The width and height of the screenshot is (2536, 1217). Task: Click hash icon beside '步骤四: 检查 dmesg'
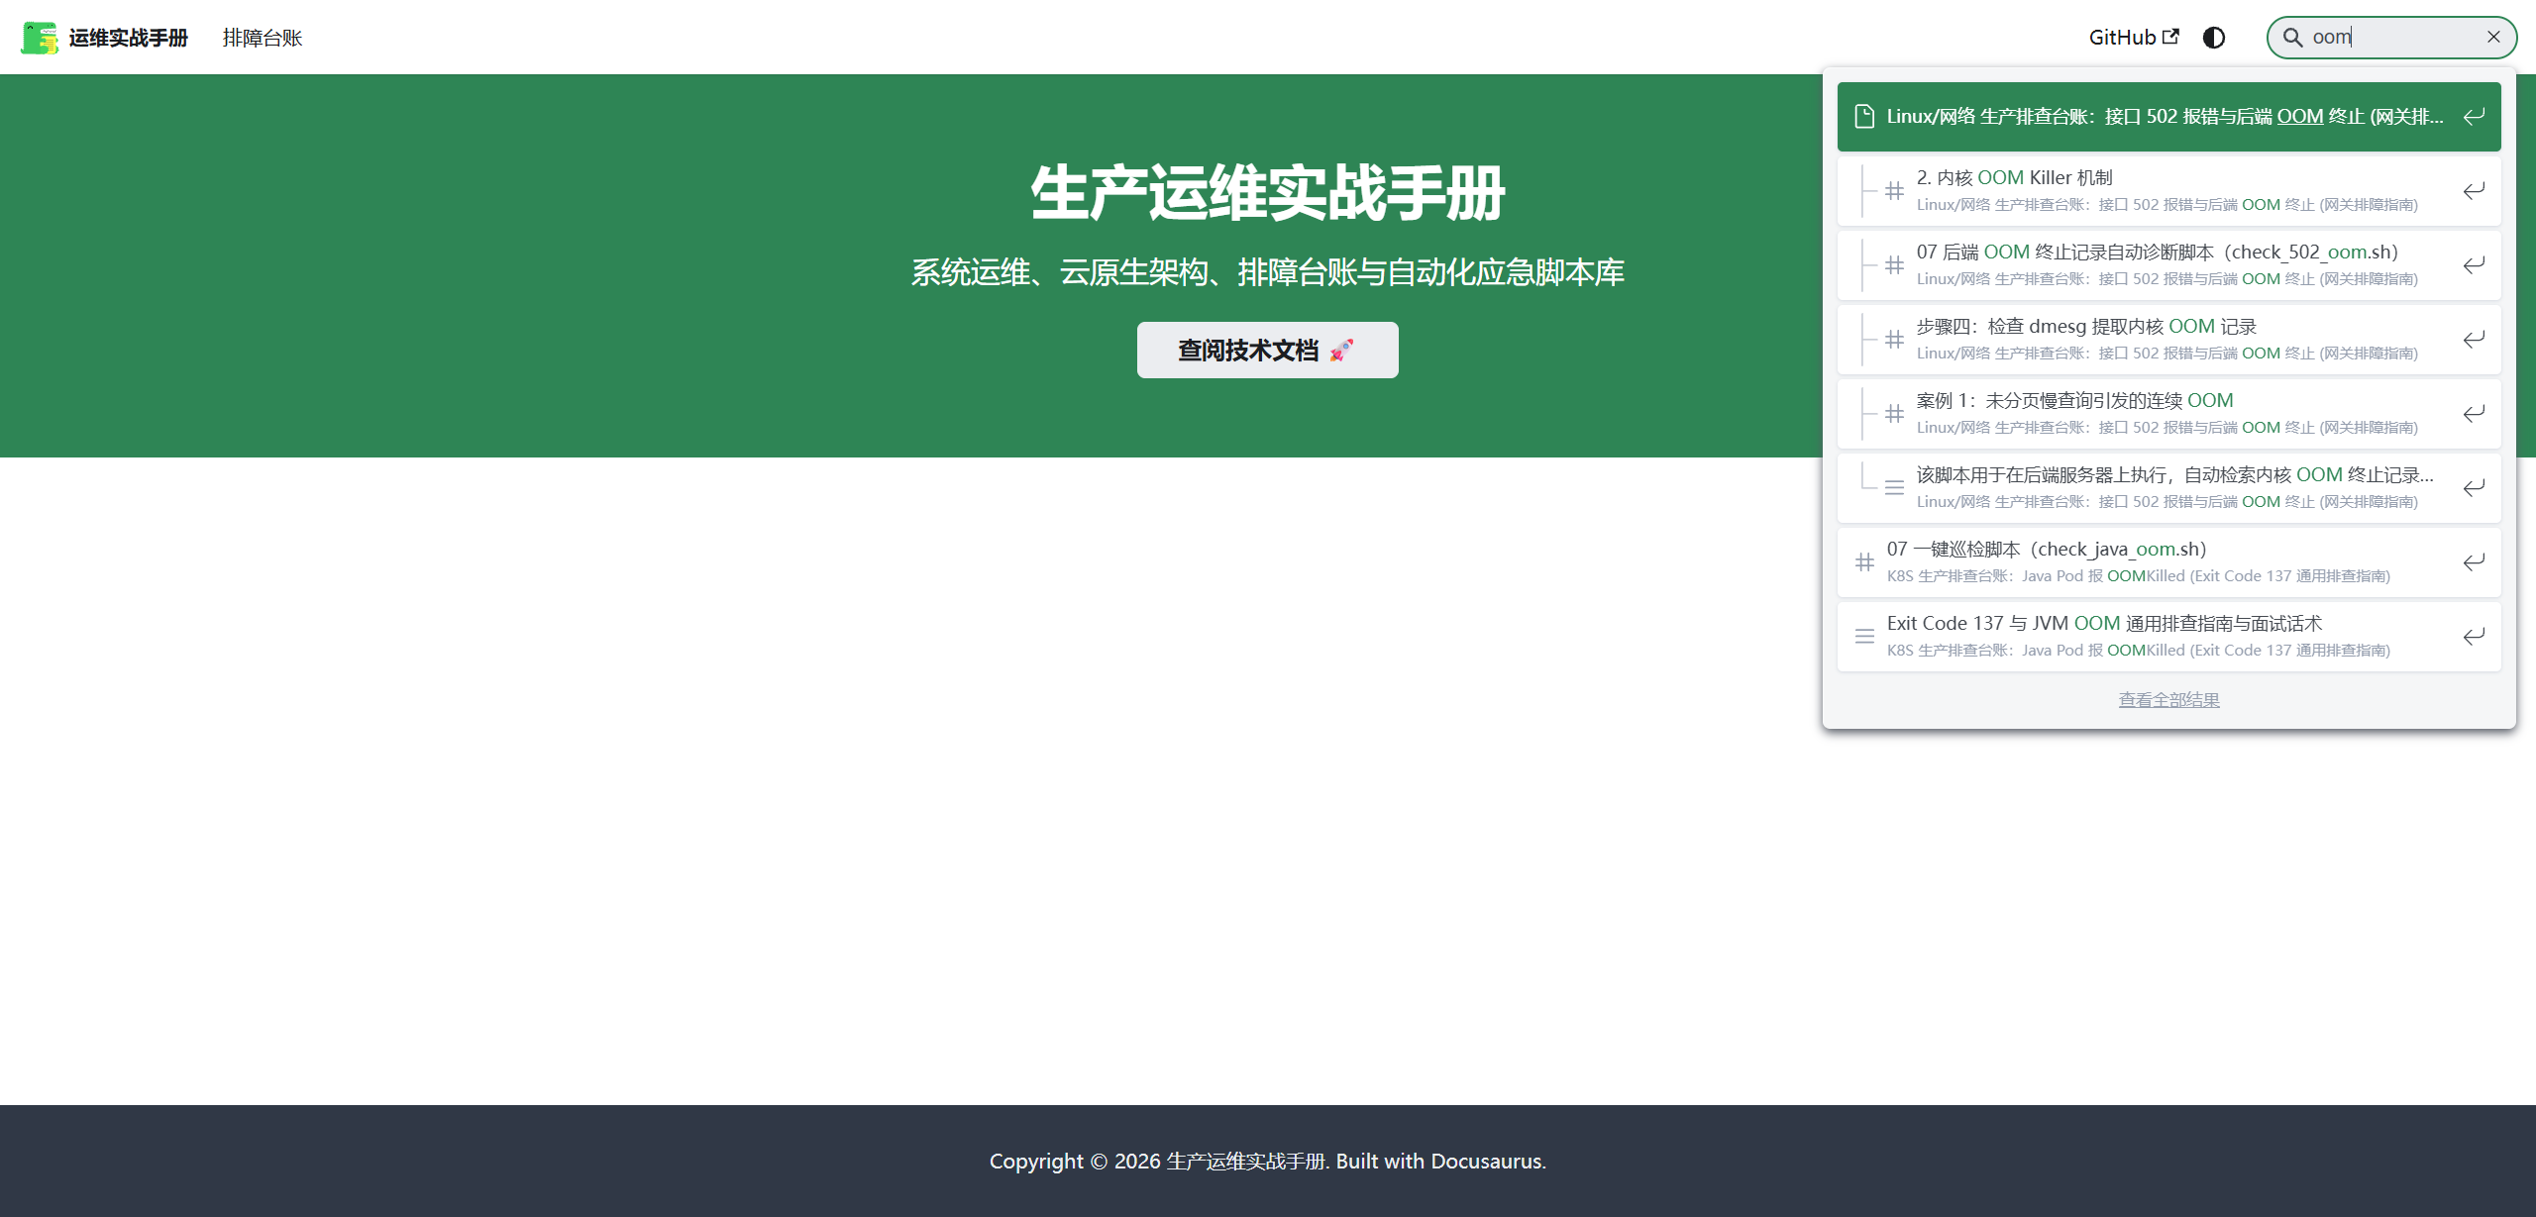pos(1894,340)
